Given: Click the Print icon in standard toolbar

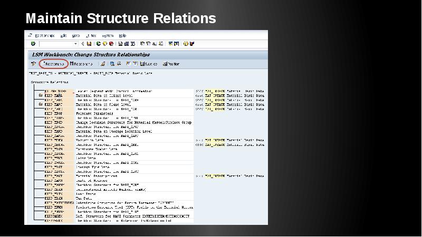Looking at the screenshot, I should point(120,44).
